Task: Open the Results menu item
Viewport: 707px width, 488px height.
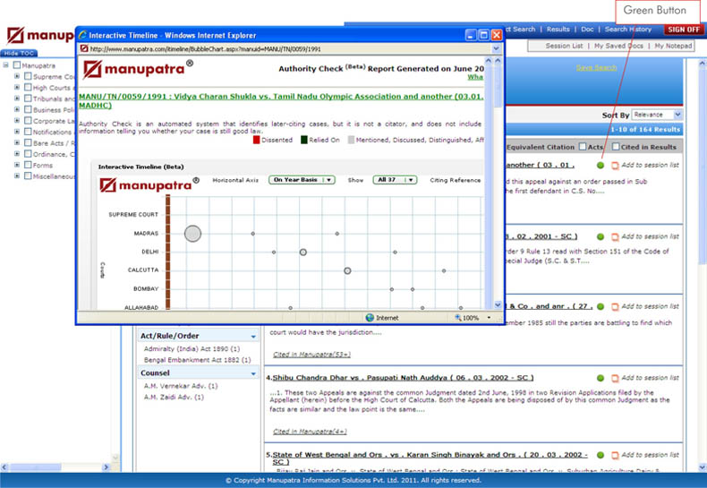Action: click(x=558, y=30)
